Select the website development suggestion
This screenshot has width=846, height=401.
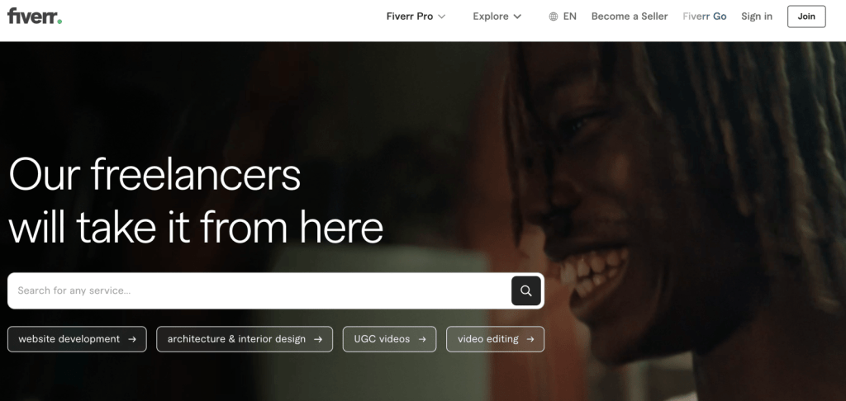[77, 339]
